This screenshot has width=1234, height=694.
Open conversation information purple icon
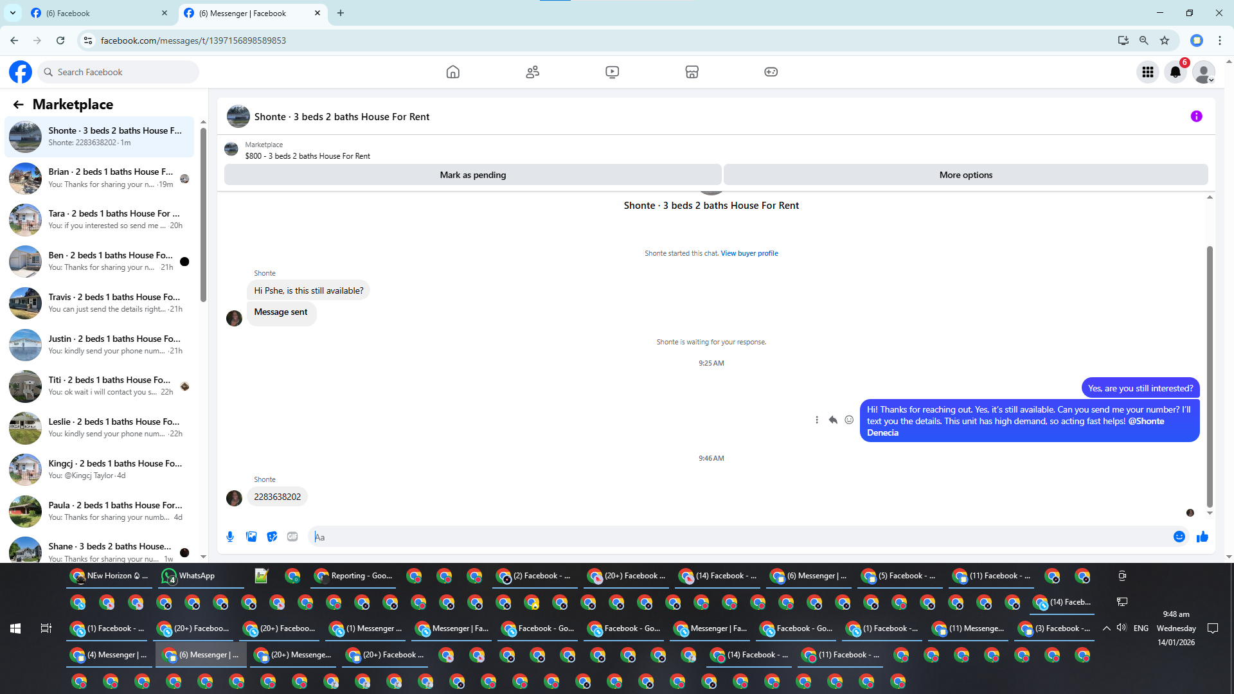(x=1196, y=116)
